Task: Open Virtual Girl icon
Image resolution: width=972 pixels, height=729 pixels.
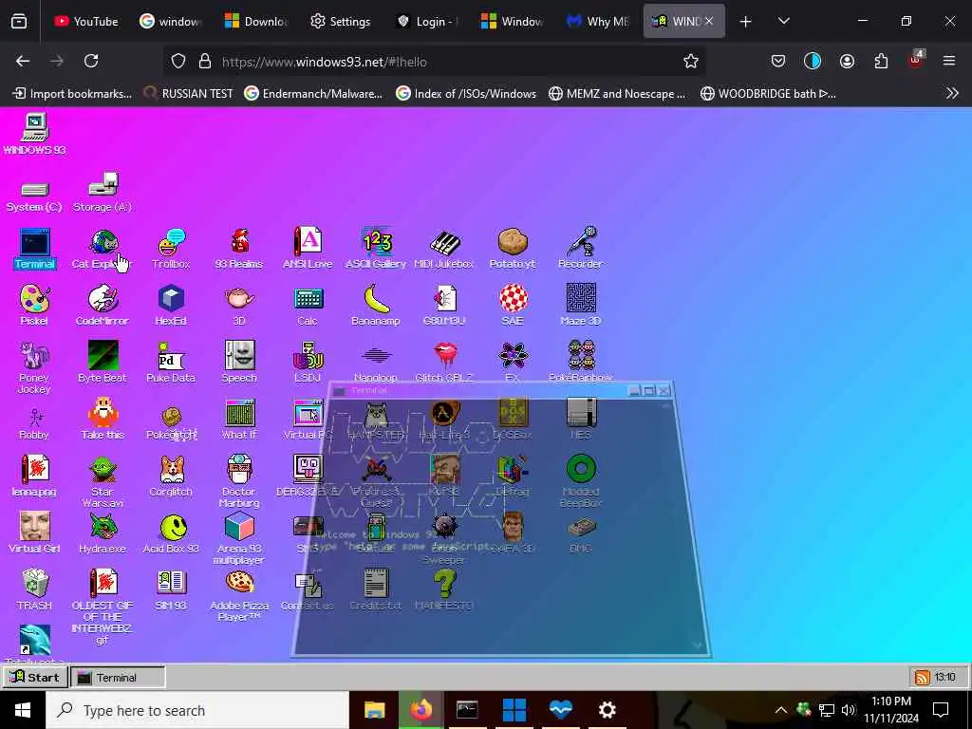Action: 35,533
